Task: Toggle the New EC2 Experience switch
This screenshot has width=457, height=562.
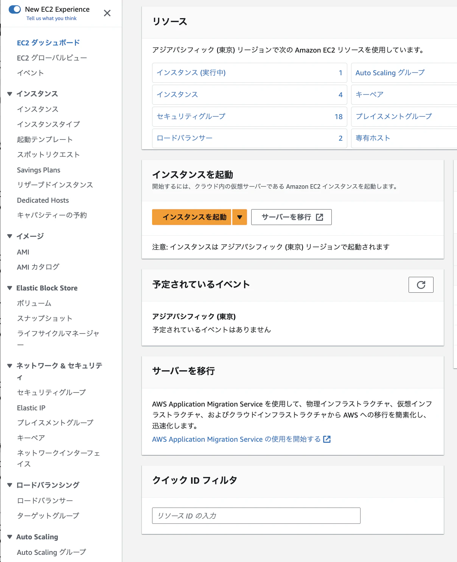Action: (15, 9)
